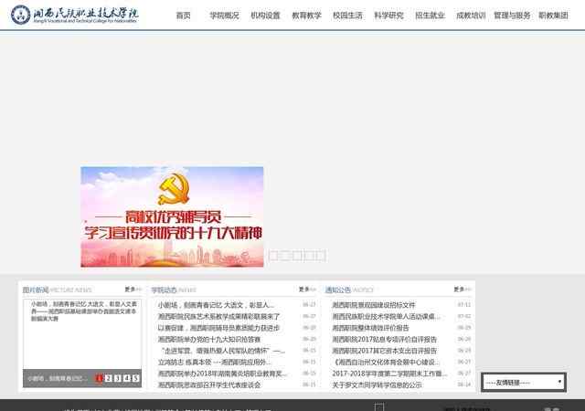Open the 招生就业 menu item

(x=430, y=16)
